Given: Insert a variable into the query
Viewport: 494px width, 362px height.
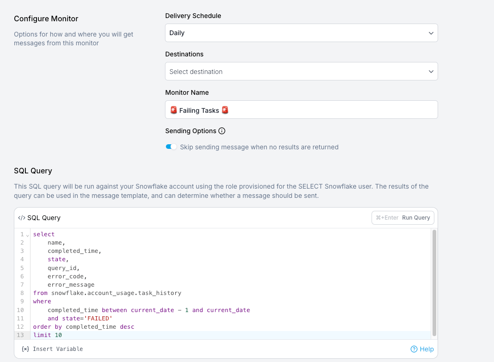Looking at the screenshot, I should pyautogui.click(x=52, y=349).
